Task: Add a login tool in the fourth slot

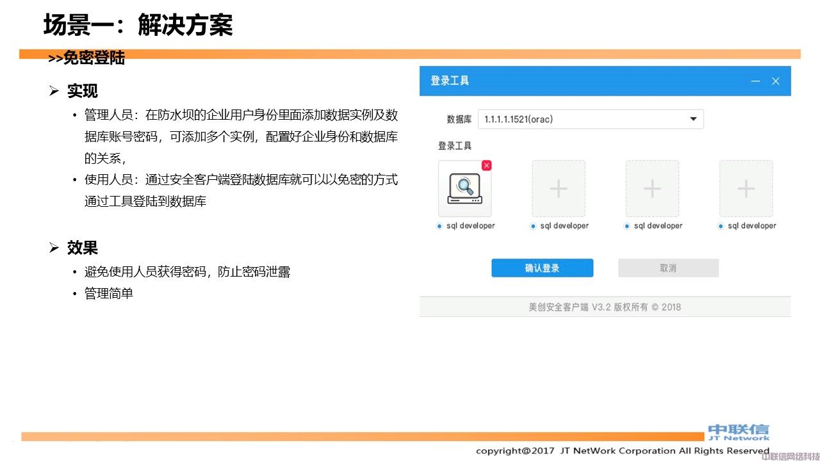Action: (x=746, y=189)
